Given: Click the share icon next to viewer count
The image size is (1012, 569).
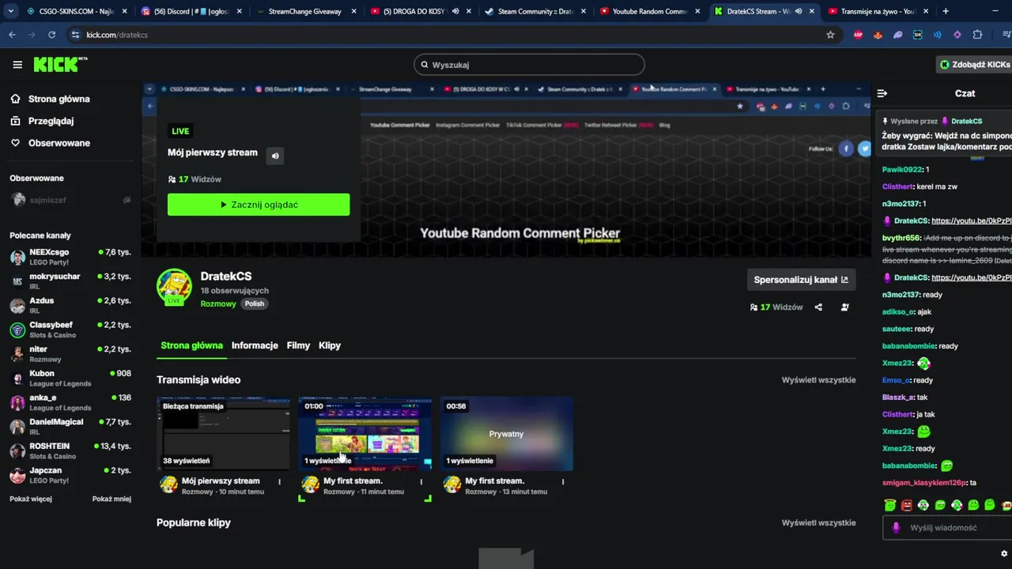Looking at the screenshot, I should click(818, 307).
